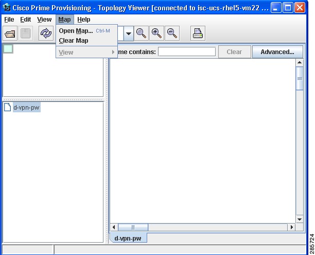This screenshot has height=255, width=315.
Task: Click the name contains text field
Action: (x=187, y=52)
